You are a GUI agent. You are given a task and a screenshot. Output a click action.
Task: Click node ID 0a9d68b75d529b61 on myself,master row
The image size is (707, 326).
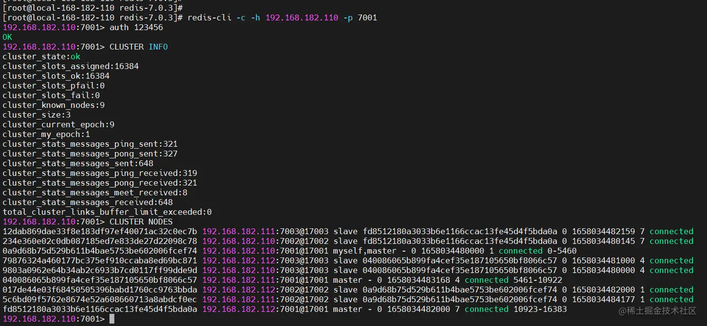pos(100,251)
